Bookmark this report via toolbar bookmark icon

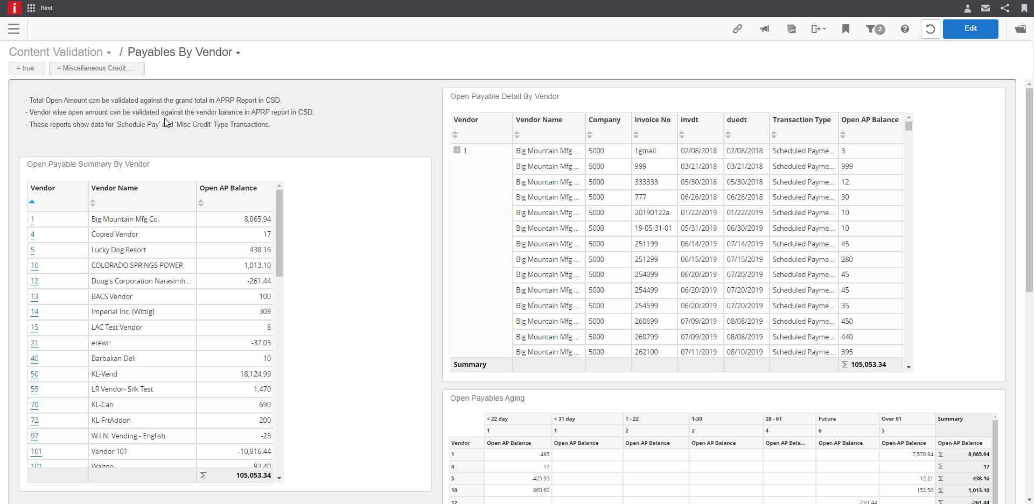(846, 29)
